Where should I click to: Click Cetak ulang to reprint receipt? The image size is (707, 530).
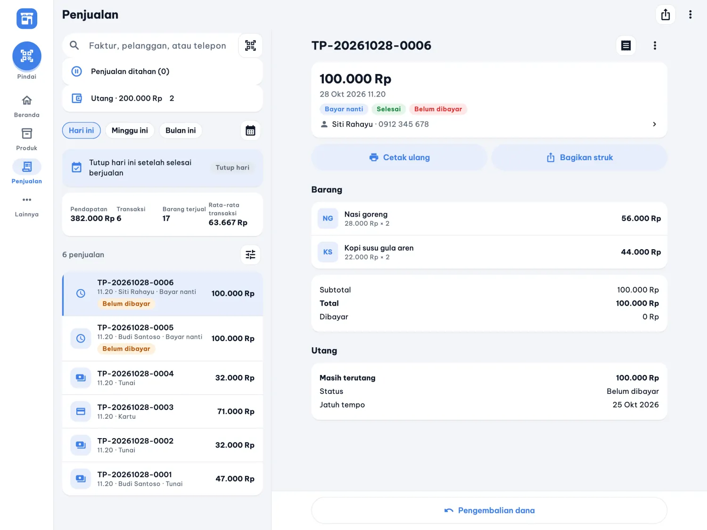pos(399,157)
